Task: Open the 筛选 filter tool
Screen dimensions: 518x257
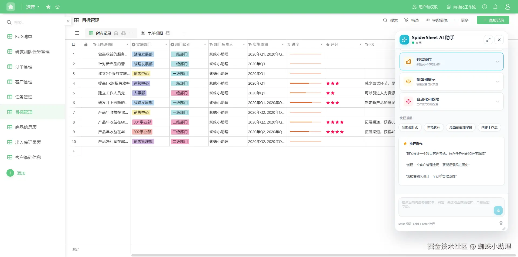Action: [x=411, y=20]
